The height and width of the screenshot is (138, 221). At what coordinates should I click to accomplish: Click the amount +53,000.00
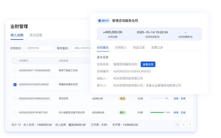click(x=98, y=112)
